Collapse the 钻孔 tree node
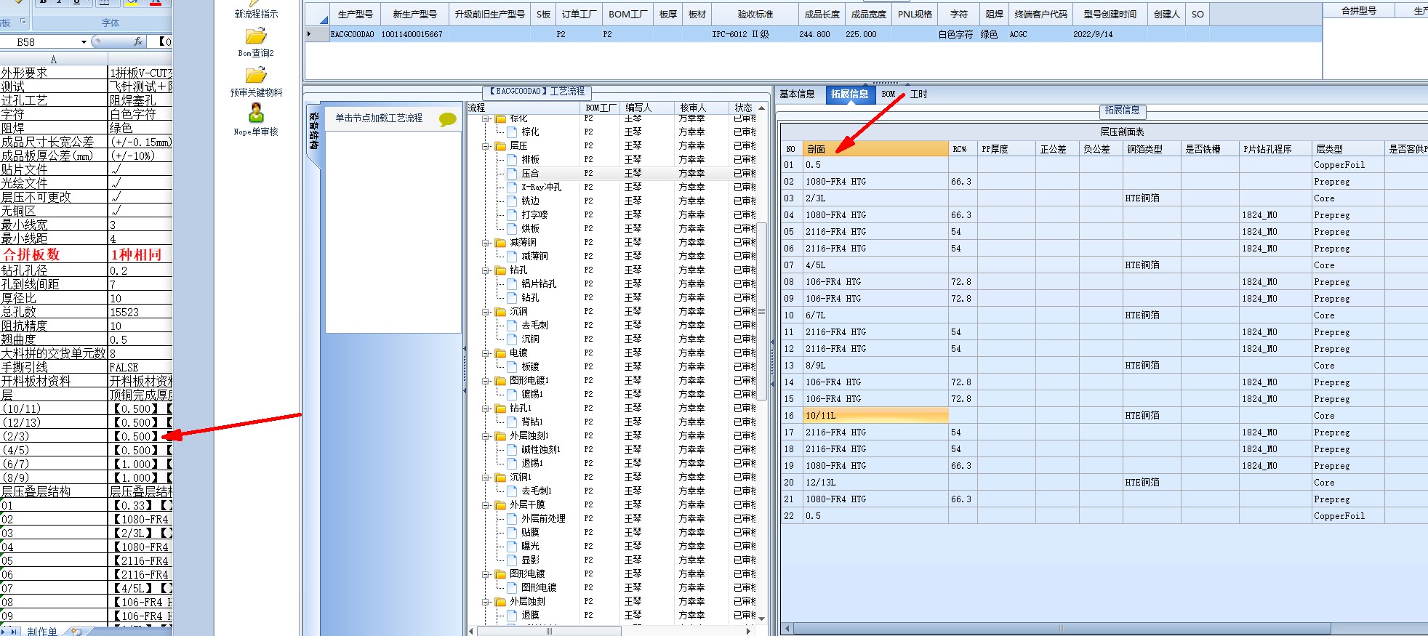 tap(486, 270)
